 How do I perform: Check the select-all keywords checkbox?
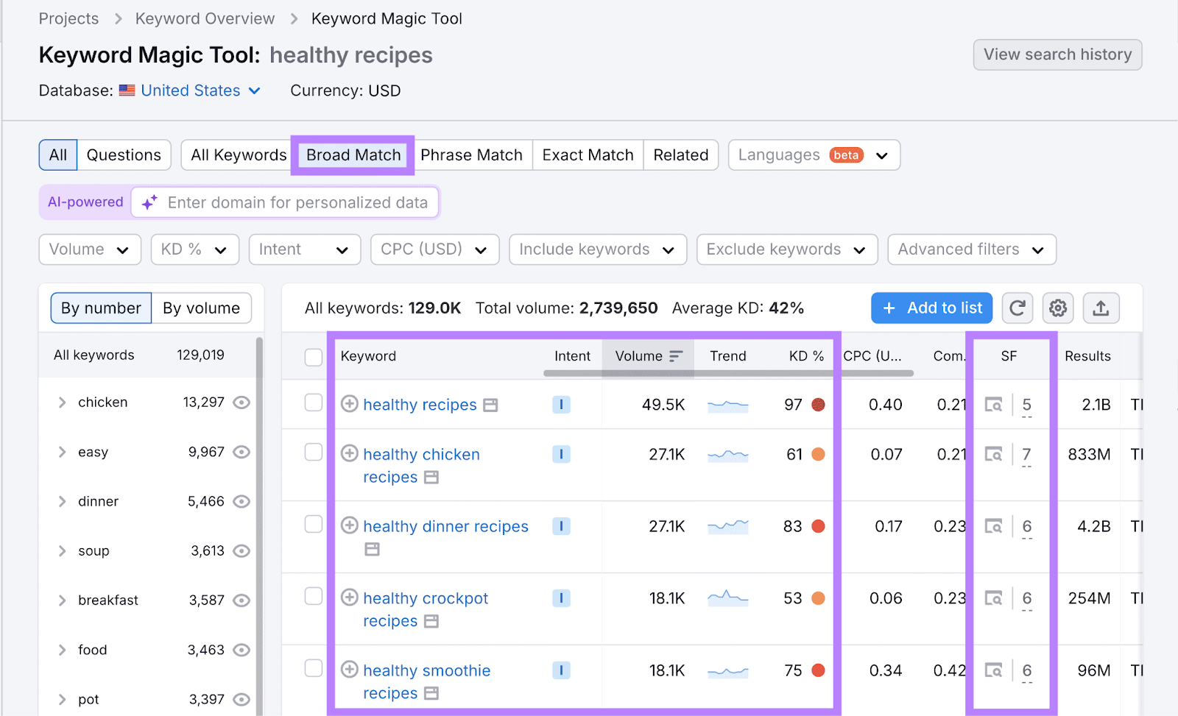pos(313,356)
